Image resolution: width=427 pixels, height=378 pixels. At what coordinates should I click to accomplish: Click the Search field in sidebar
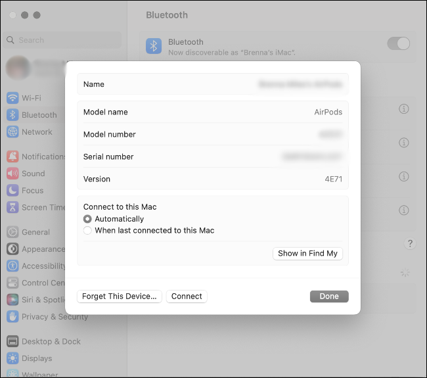pos(62,40)
